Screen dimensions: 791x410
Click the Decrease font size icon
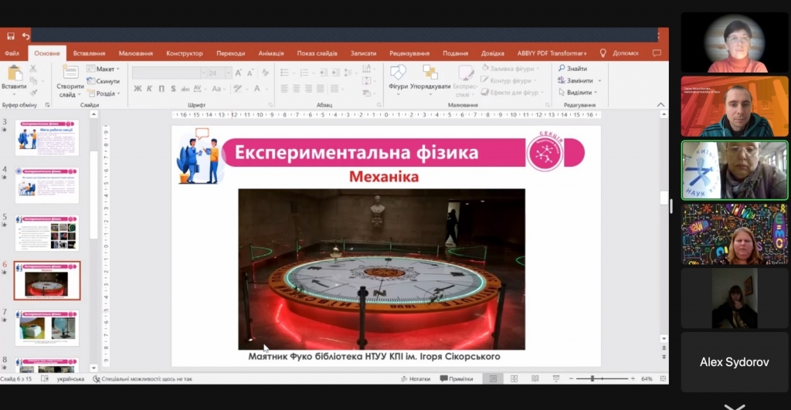tap(250, 73)
